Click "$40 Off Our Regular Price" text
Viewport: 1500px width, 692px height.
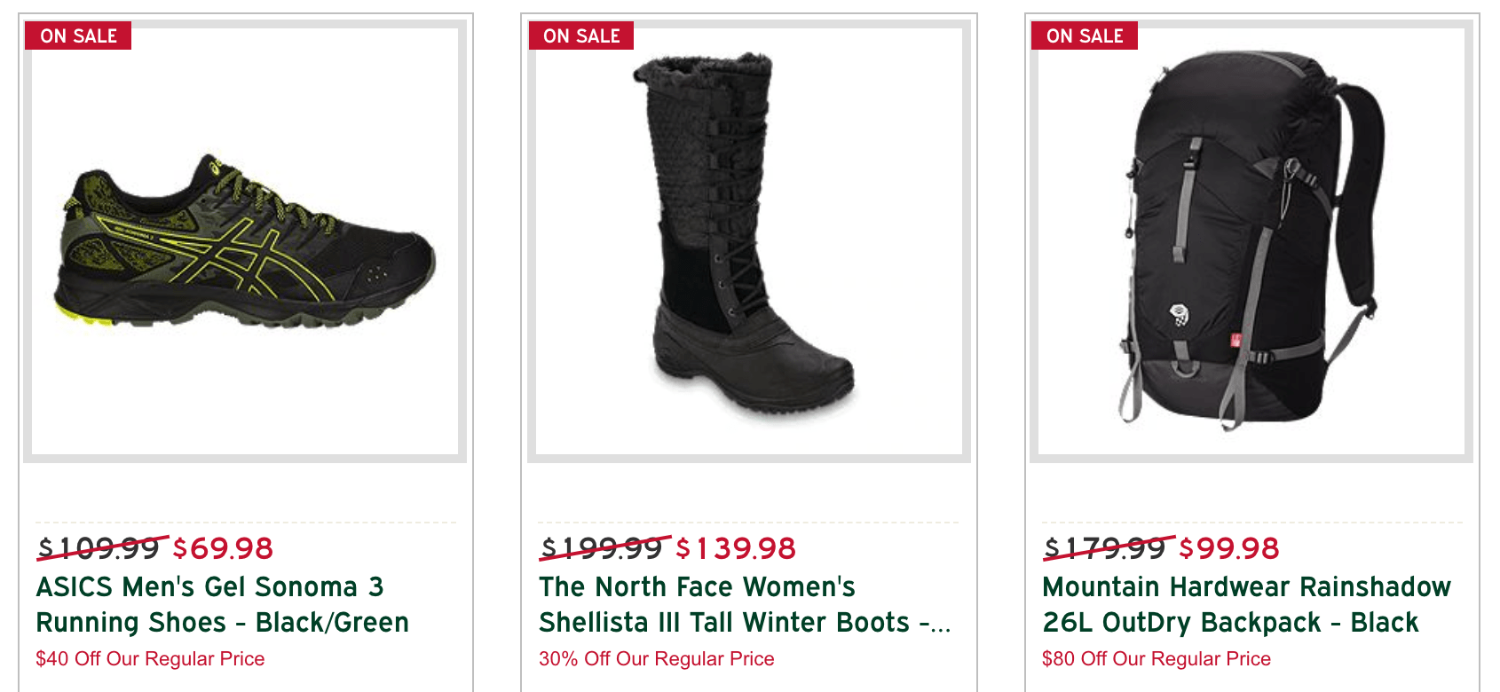pyautogui.click(x=150, y=658)
